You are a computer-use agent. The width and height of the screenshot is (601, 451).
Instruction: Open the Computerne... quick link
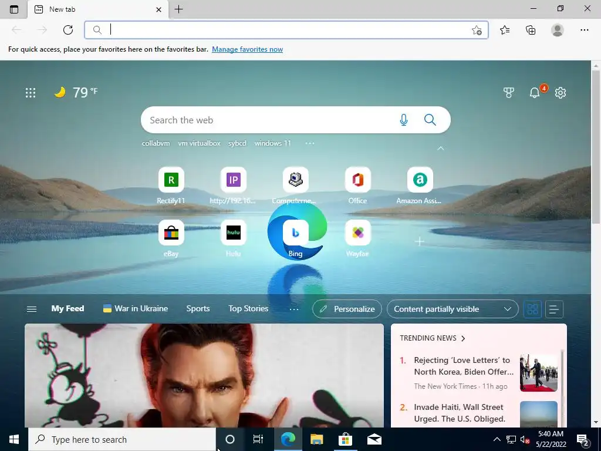pos(295,186)
